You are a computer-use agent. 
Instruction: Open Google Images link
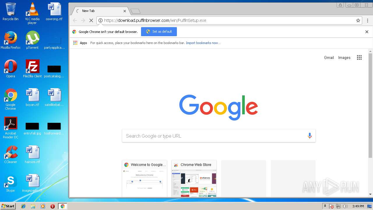pos(344,58)
